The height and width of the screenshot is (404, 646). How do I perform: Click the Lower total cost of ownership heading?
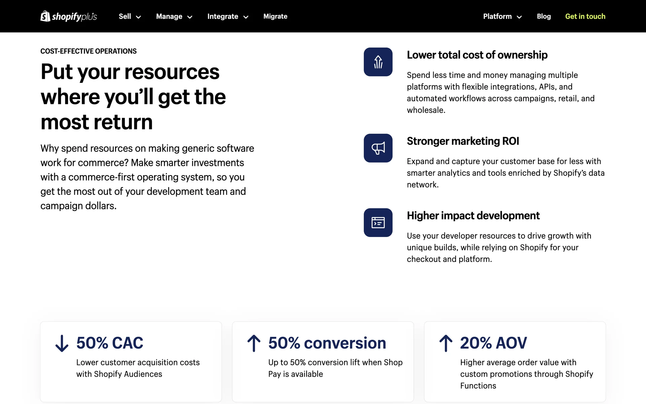coord(477,55)
